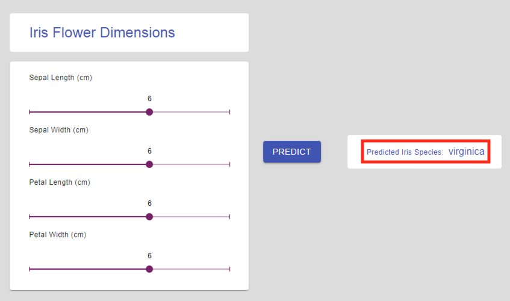Viewport: 510px width, 301px height.
Task: Set Sepal Length slider to its maximum end
Action: (230, 112)
